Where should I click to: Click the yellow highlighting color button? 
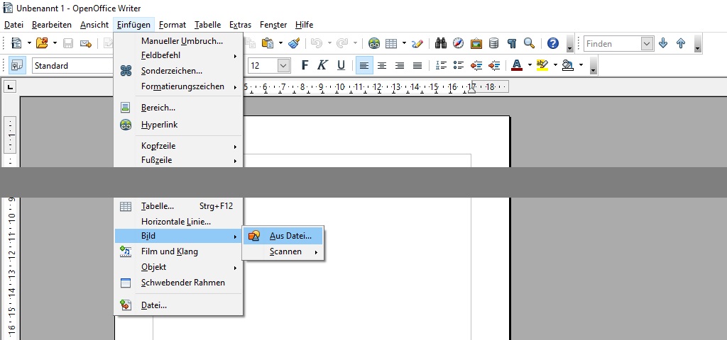[x=542, y=65]
